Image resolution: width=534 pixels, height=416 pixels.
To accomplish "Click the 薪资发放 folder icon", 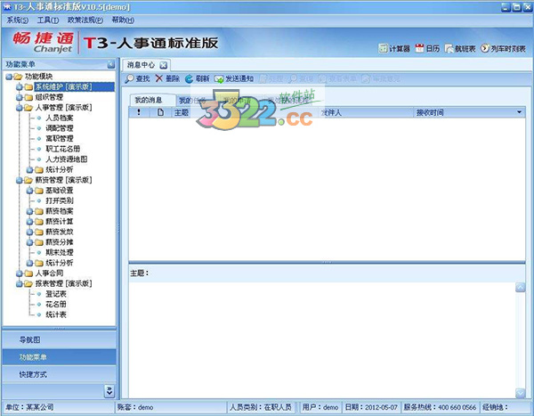I will (x=39, y=232).
